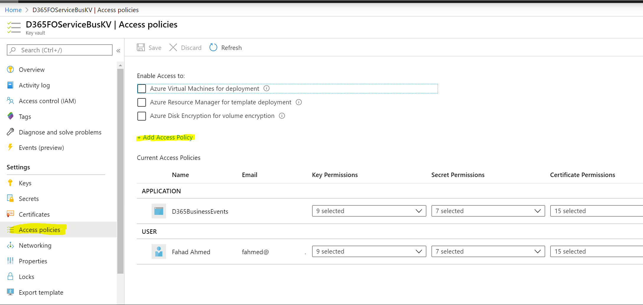
Task: Open Key Permissions dropdown for D365BusinessEvents
Action: coord(369,211)
